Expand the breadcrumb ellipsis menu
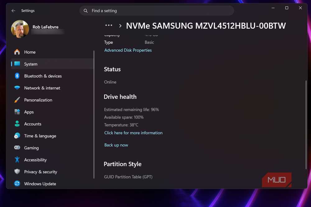 pos(109,25)
